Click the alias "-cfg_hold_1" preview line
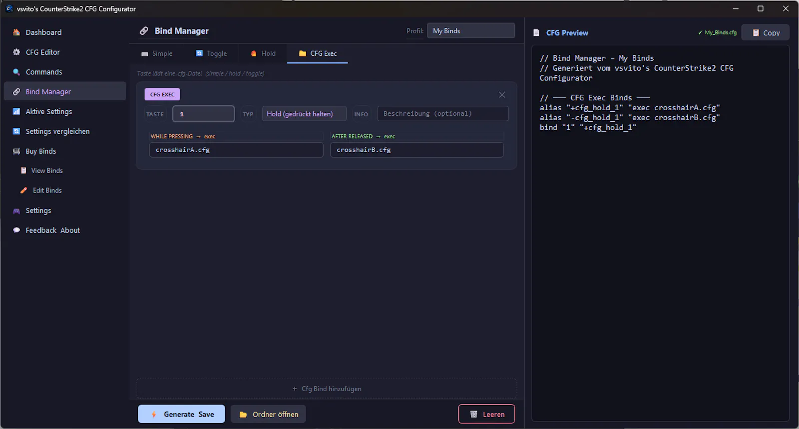Image resolution: width=799 pixels, height=429 pixels. click(x=630, y=117)
